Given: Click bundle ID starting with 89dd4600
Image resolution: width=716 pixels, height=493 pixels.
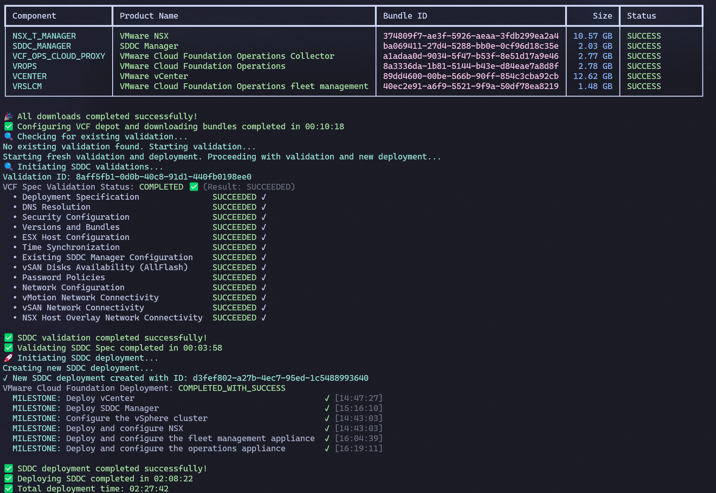Looking at the screenshot, I should click(471, 76).
